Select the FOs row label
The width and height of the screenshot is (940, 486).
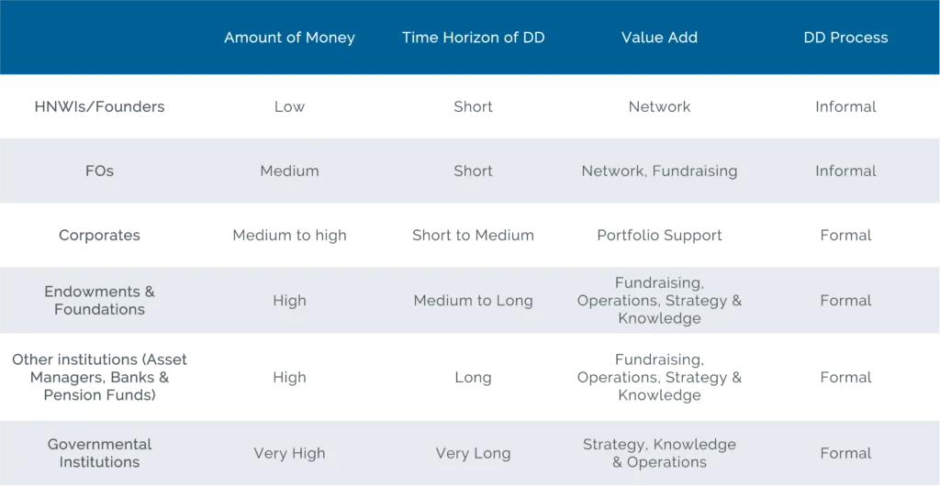point(99,171)
